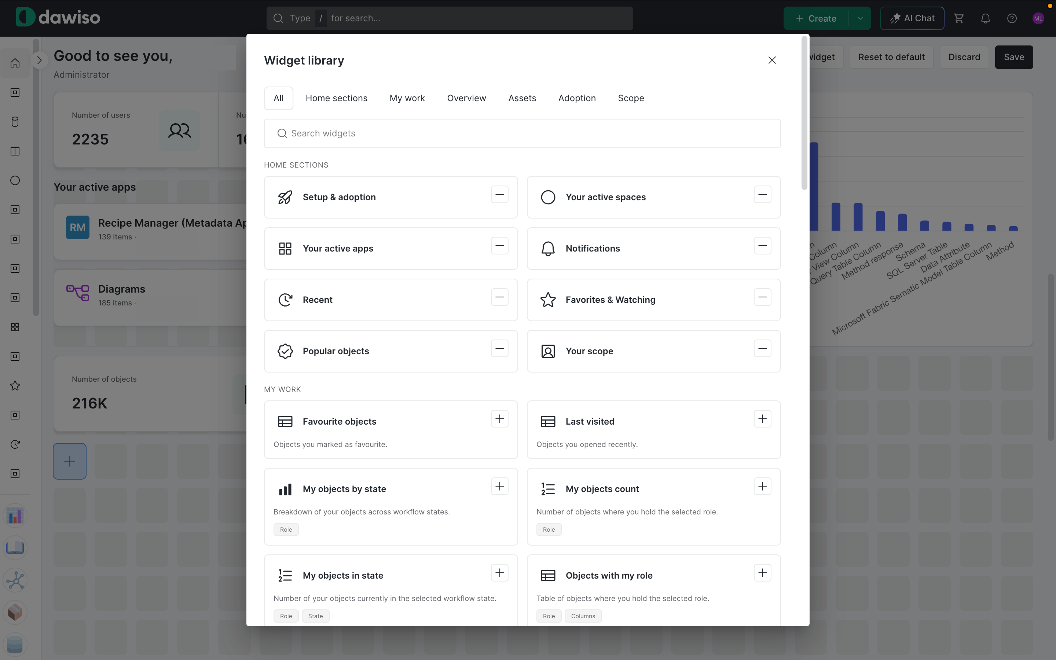Open the Overview tab
Image resolution: width=1056 pixels, height=660 pixels.
coord(466,98)
